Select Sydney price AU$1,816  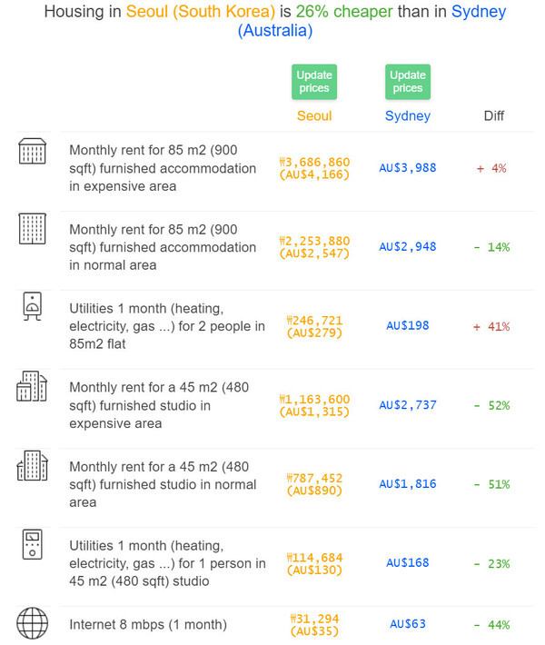[408, 484]
